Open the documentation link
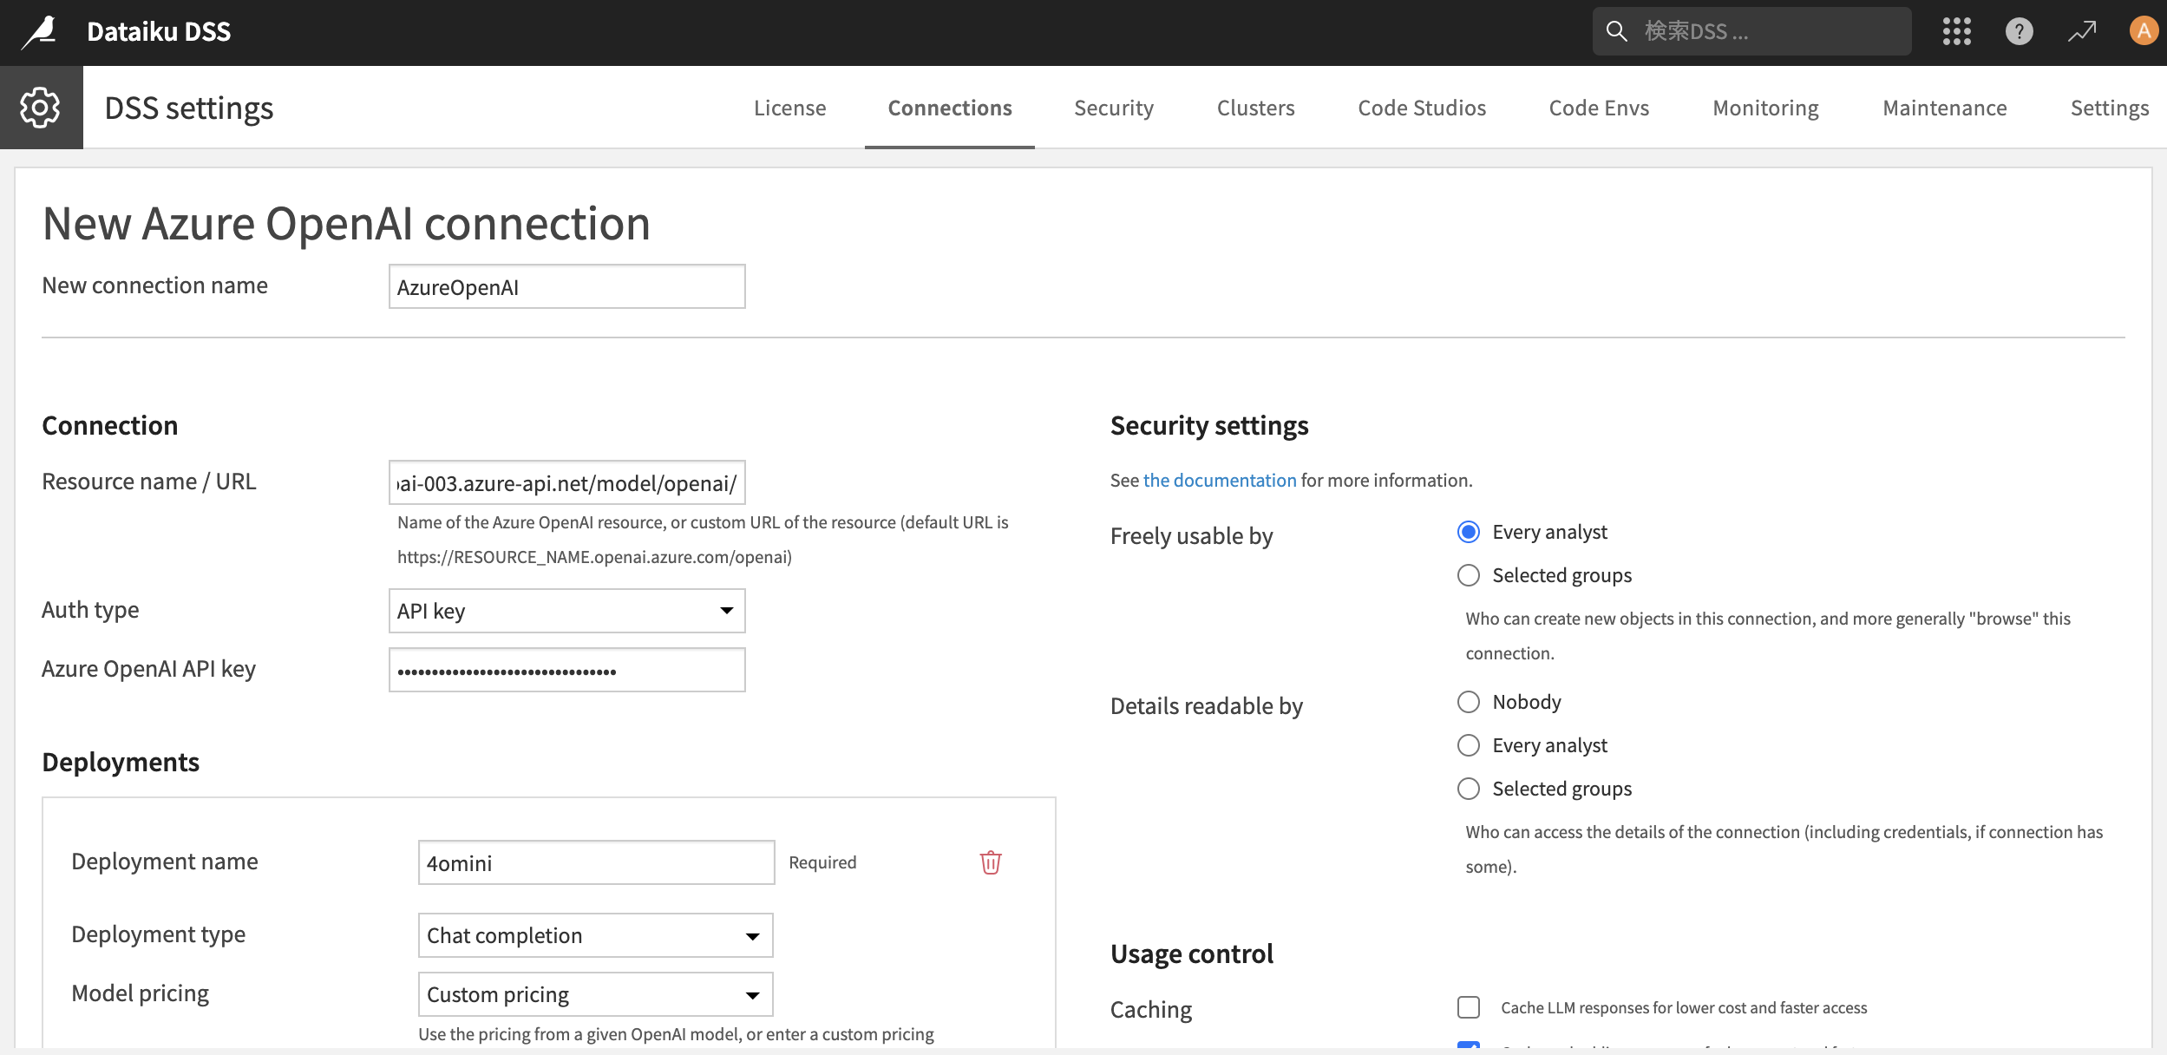Image resolution: width=2167 pixels, height=1055 pixels. [1219, 480]
